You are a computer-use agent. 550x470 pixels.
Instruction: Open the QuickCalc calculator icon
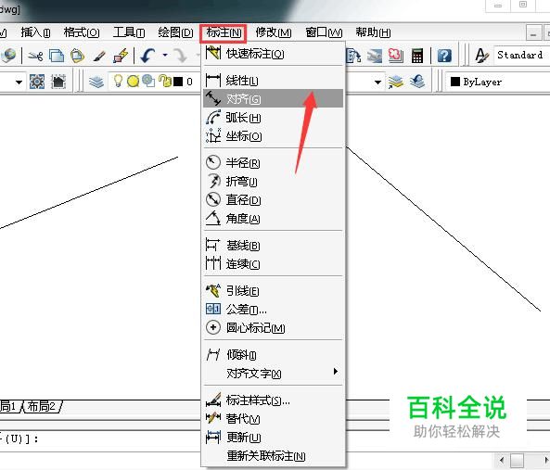point(417,56)
